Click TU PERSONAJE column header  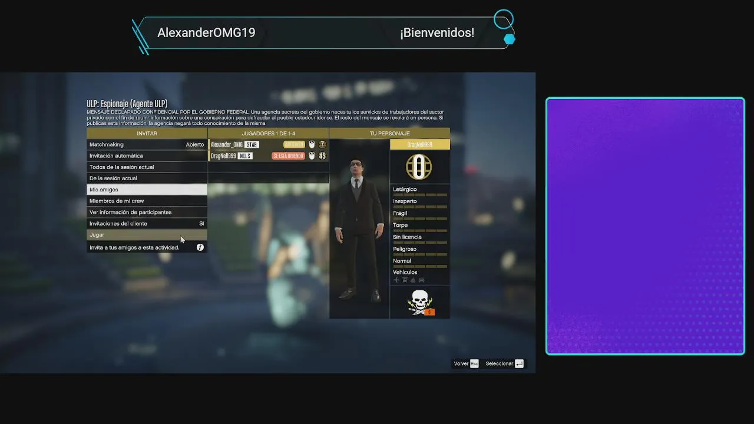(389, 134)
